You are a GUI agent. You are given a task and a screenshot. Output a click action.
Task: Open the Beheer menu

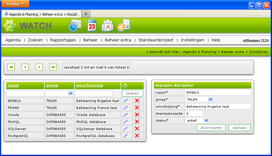coord(90,40)
